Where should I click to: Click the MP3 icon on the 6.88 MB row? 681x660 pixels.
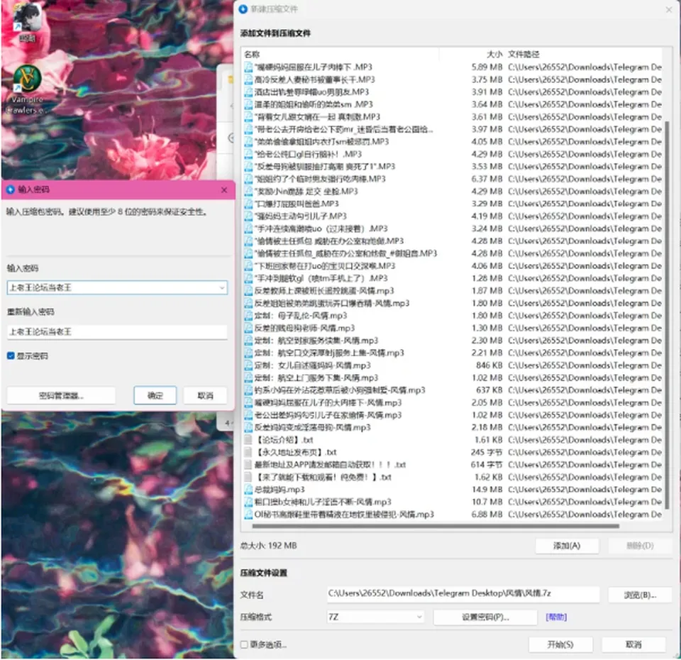click(x=248, y=515)
